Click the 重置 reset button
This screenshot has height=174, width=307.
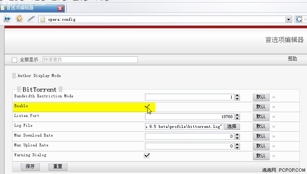(58, 166)
